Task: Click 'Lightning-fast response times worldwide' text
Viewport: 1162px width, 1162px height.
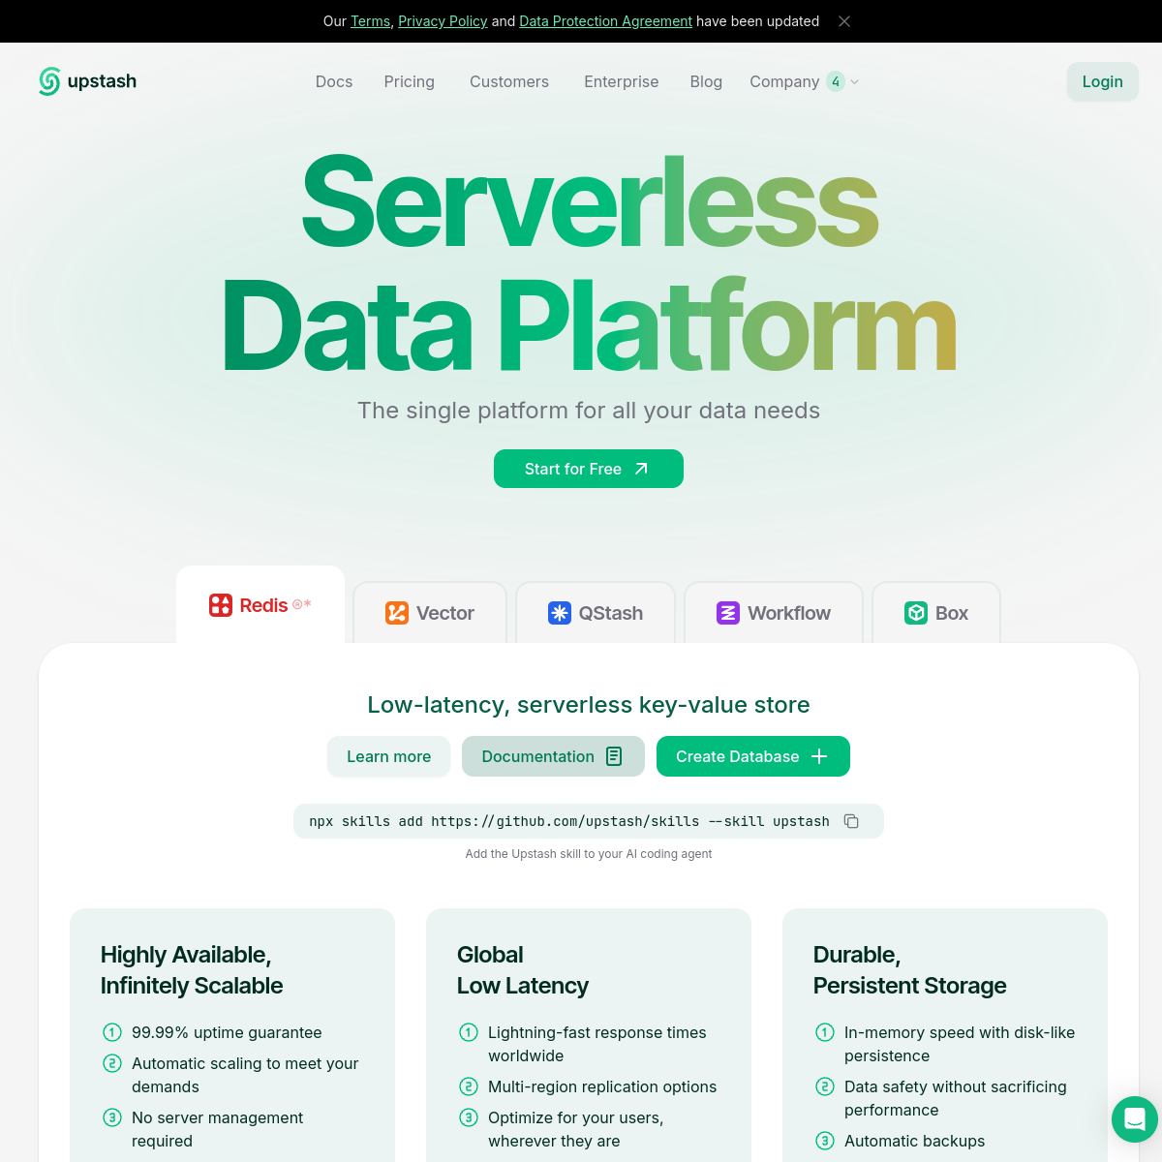Action: 597,1044
